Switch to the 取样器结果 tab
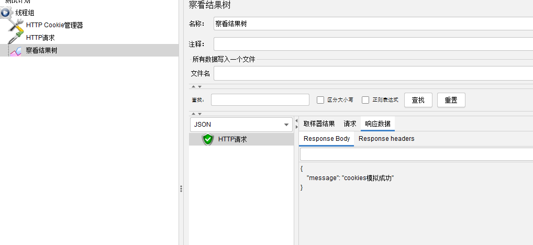The height and width of the screenshot is (245, 533). point(319,124)
